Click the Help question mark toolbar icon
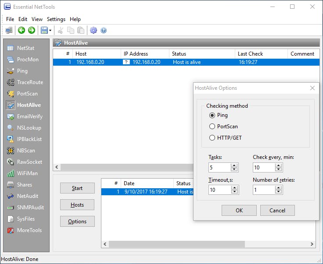Viewport: 323px width, 264px height. [104, 30]
